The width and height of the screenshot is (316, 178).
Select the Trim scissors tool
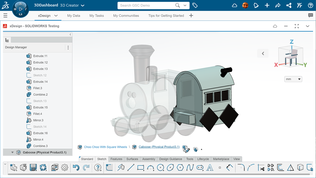tap(261, 168)
